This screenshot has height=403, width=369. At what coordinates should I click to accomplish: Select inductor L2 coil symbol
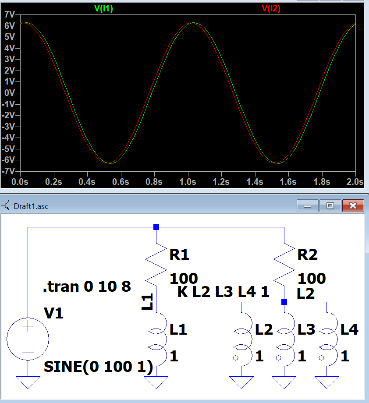coord(243,339)
